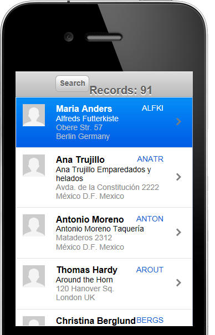The height and width of the screenshot is (335, 215).
Task: Tap Antonio Moreno avatar icon
Action: (34, 225)
